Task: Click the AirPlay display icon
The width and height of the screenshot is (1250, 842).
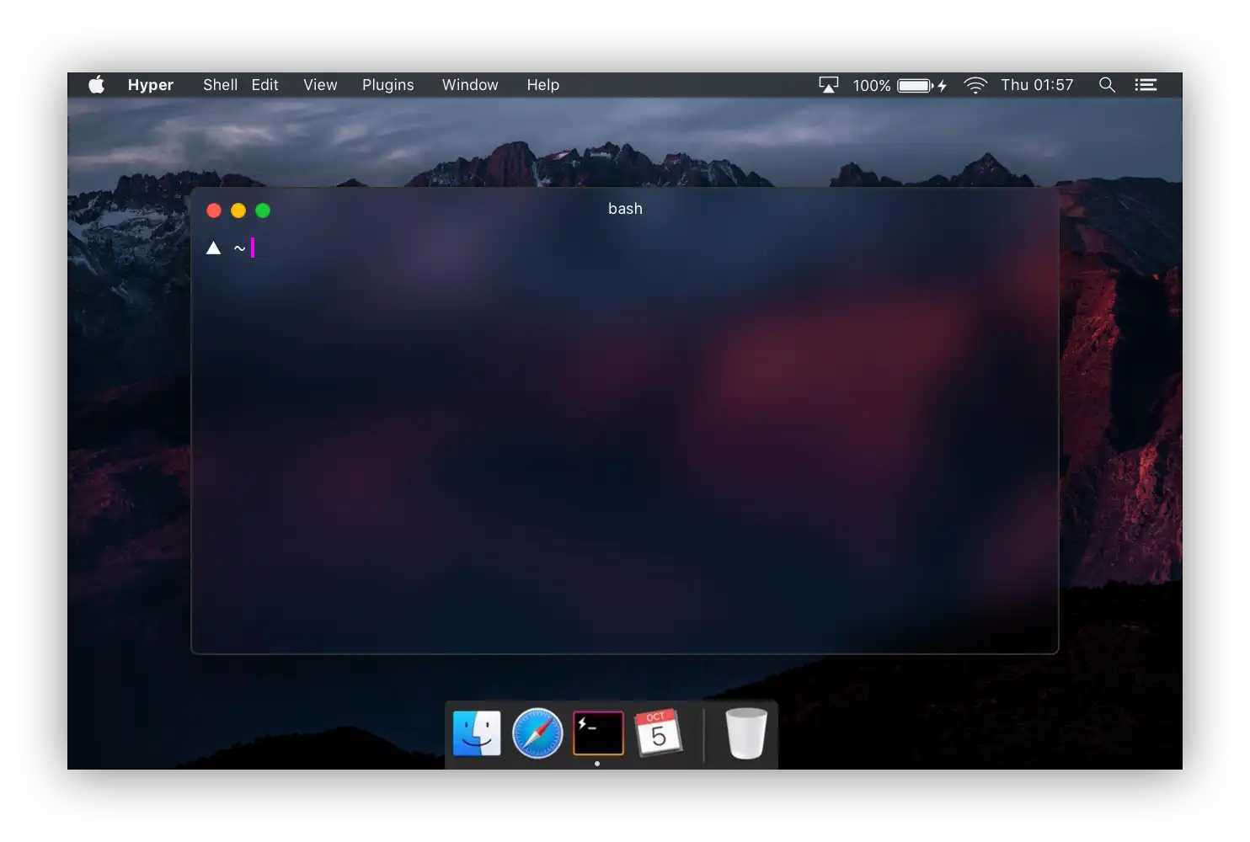Action: [829, 85]
